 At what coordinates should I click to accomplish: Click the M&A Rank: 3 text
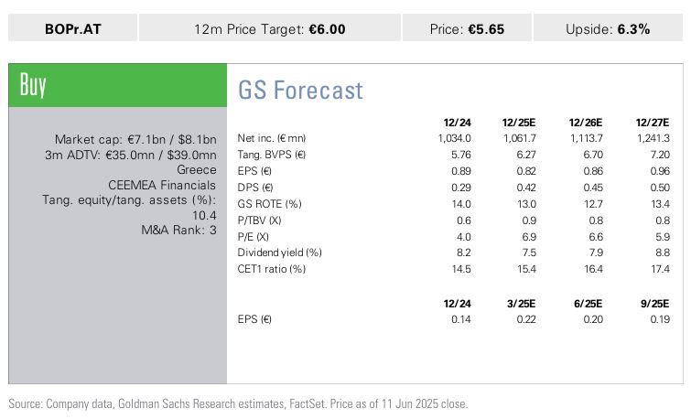(x=178, y=229)
